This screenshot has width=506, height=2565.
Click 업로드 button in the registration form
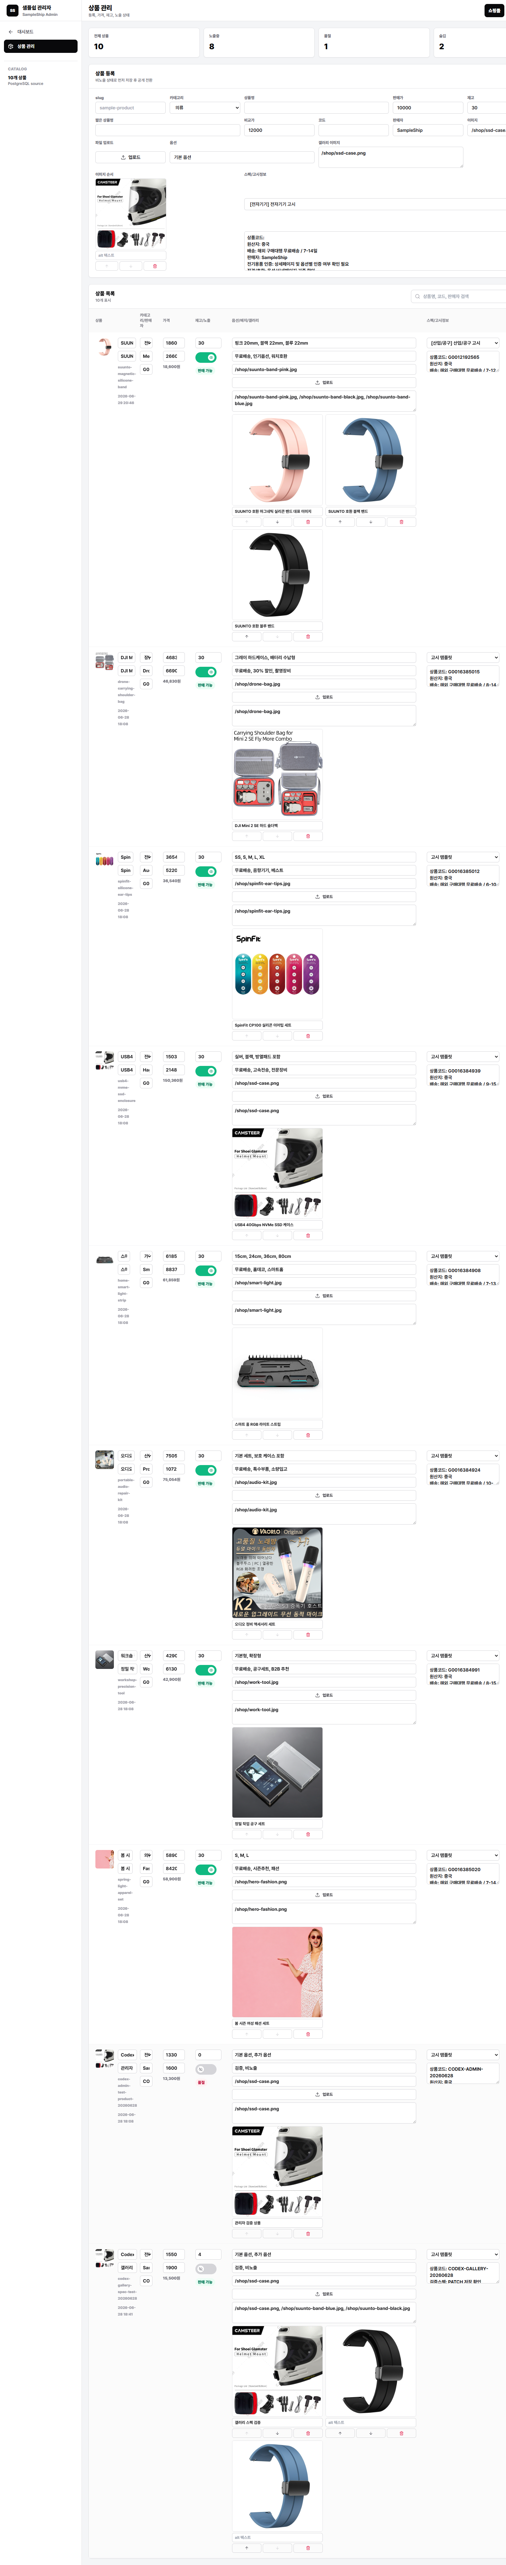click(130, 157)
